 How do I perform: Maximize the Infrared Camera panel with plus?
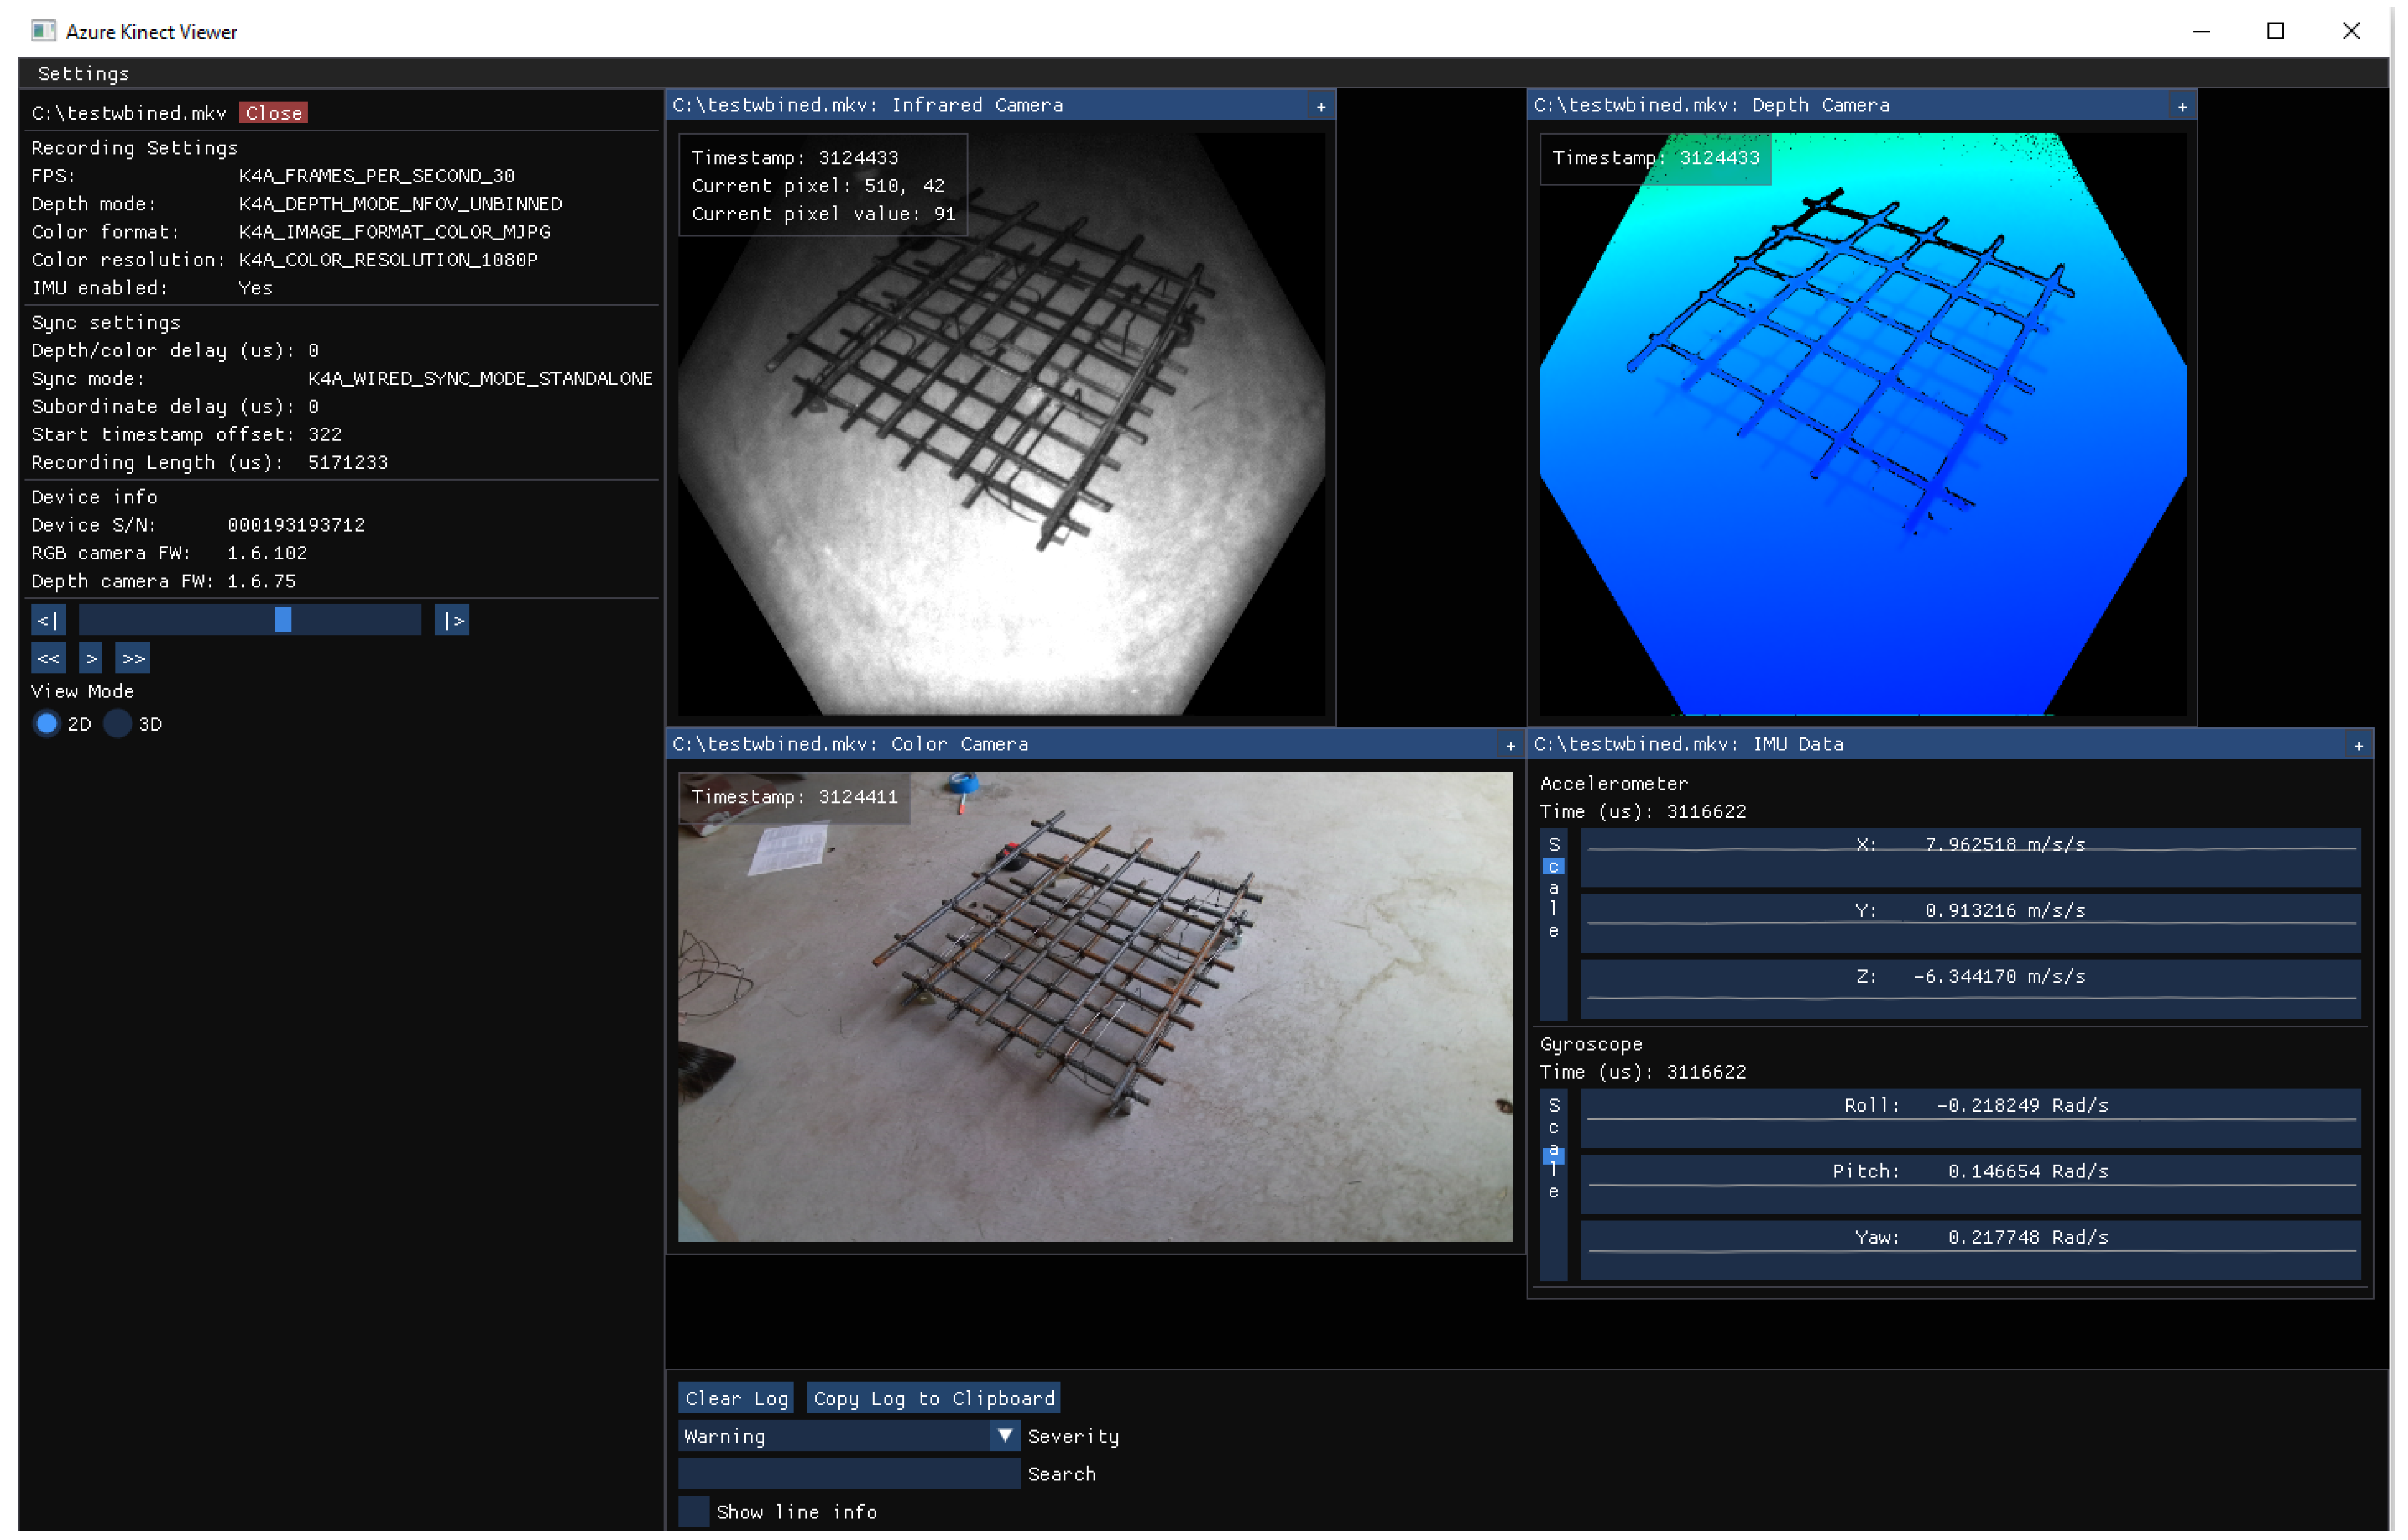tap(1321, 106)
